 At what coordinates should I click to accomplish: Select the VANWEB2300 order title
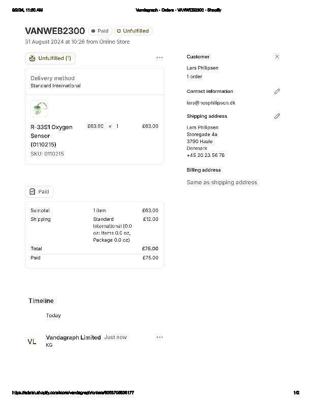(x=55, y=31)
